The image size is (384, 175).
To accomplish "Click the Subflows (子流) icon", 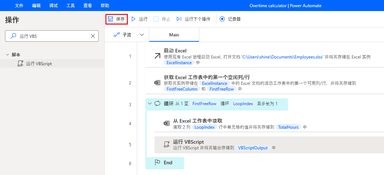I will 116,35.
